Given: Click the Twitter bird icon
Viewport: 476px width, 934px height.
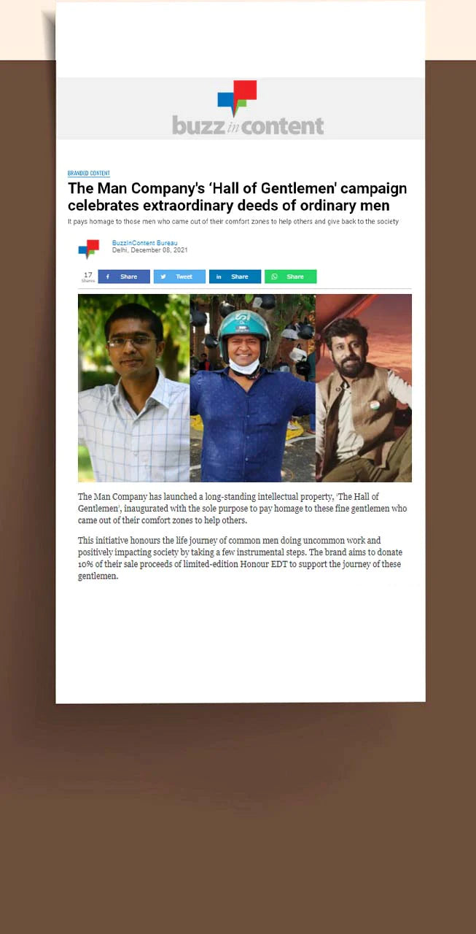Looking at the screenshot, I should point(163,277).
